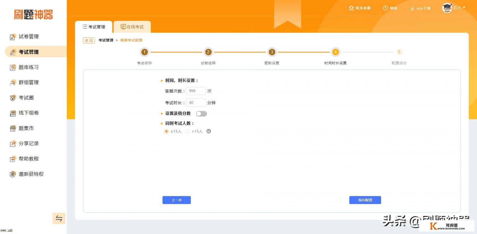Screen dimensions: 477x234
Task: Click the 分享记录 share icon
Action: [13, 144]
